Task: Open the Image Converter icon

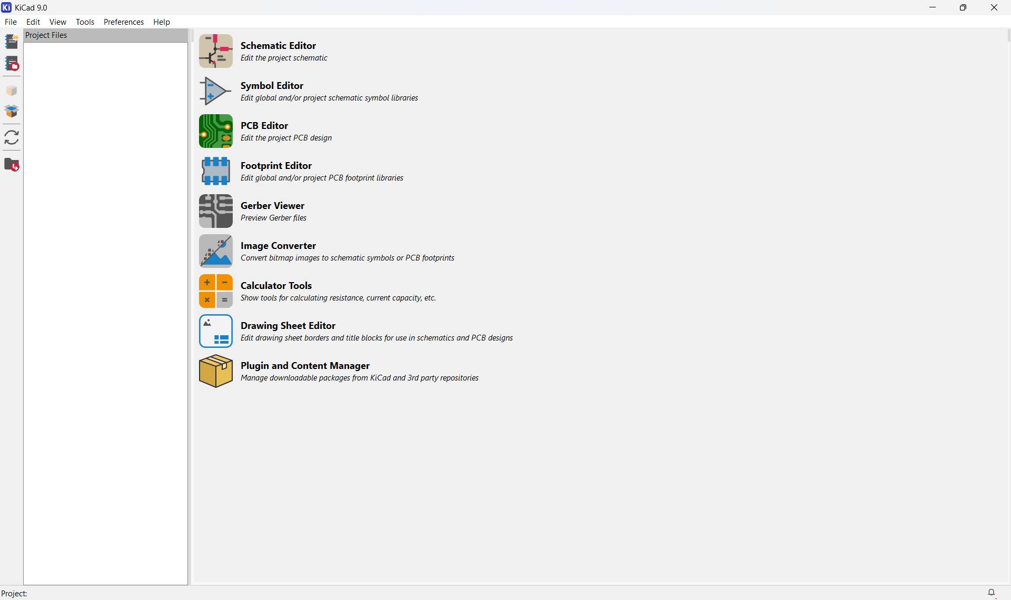Action: click(215, 251)
